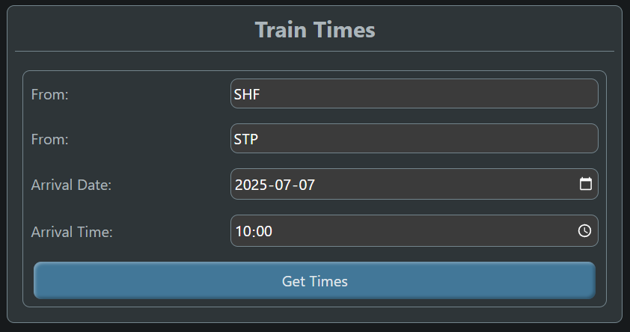
Task: Place cursor right after the STP text
Action: pyautogui.click(x=259, y=139)
